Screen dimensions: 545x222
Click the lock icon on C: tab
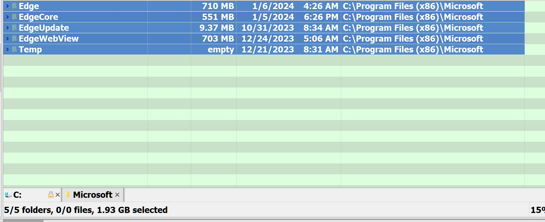pos(51,195)
